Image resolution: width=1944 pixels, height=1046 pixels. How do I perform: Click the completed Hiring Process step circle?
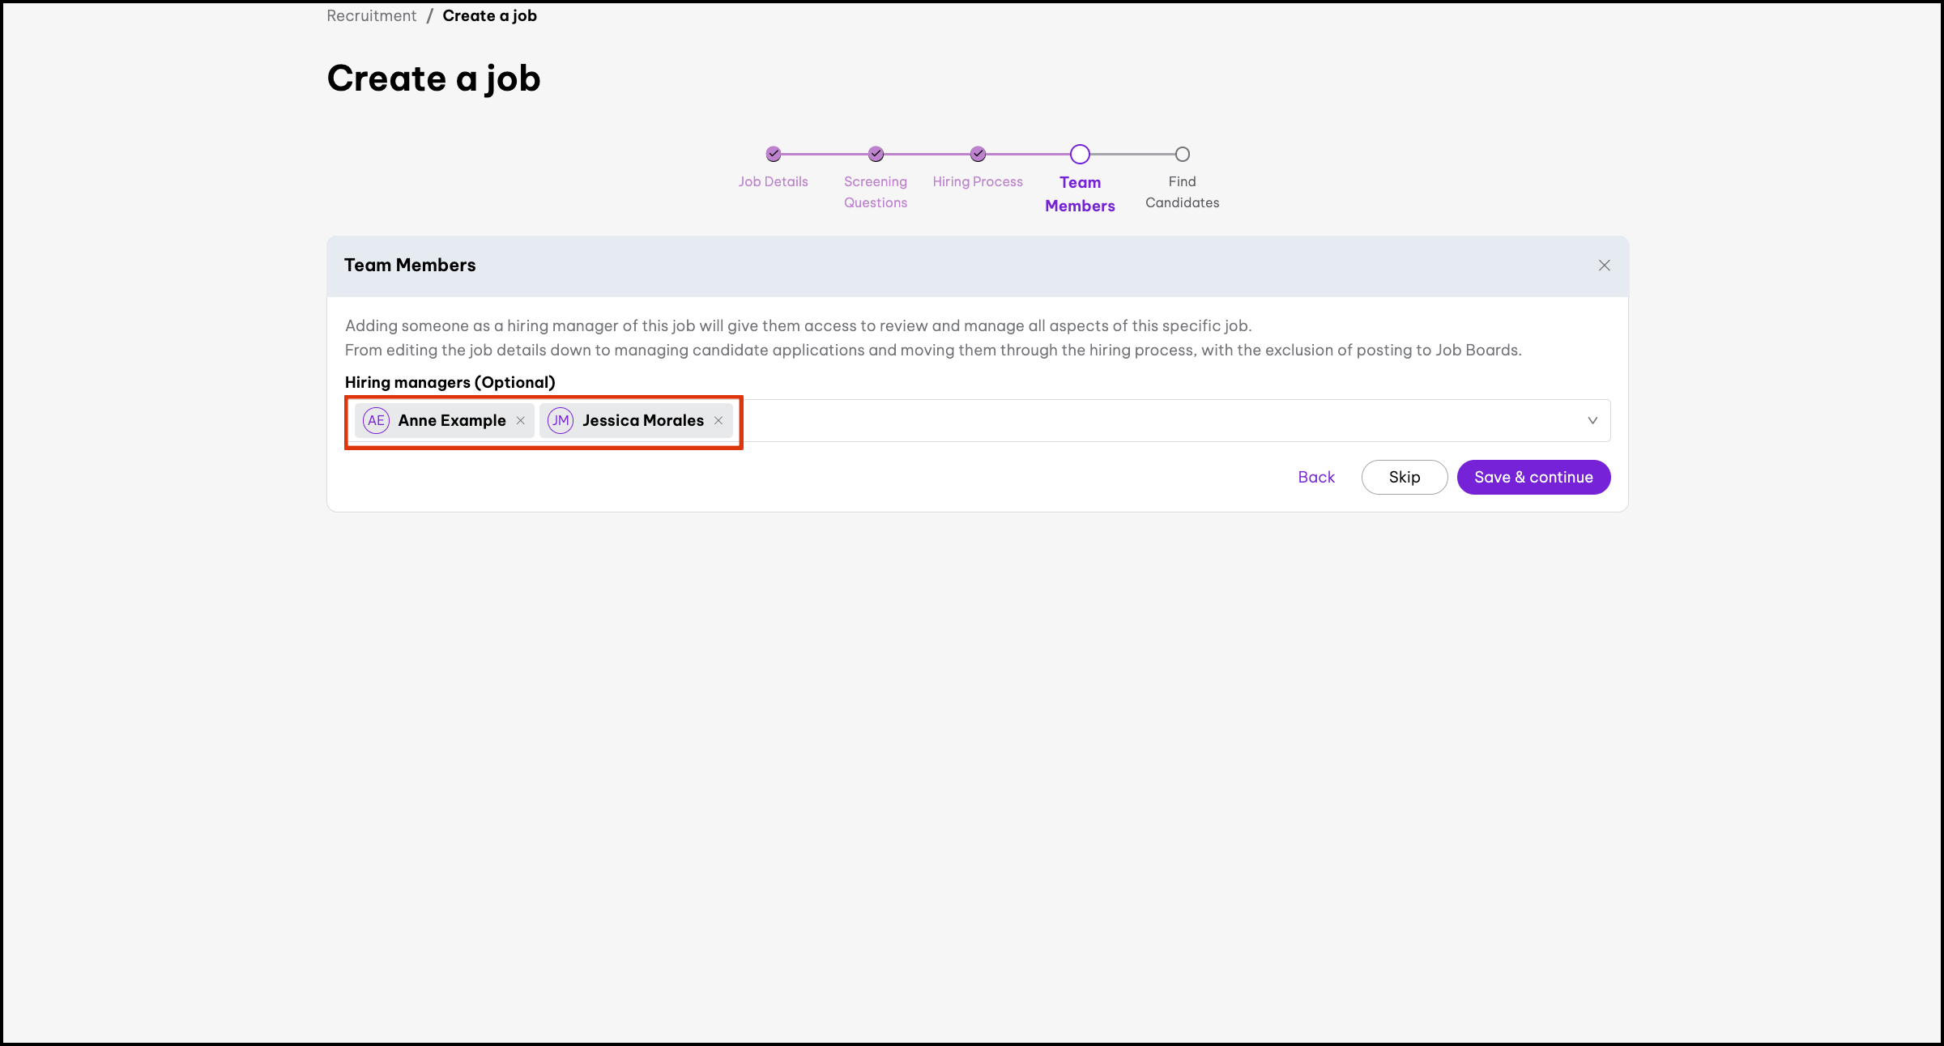[x=978, y=154]
